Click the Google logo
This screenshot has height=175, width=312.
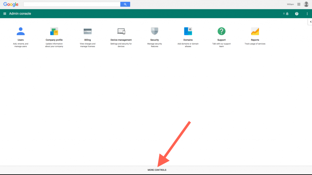tap(11, 4)
